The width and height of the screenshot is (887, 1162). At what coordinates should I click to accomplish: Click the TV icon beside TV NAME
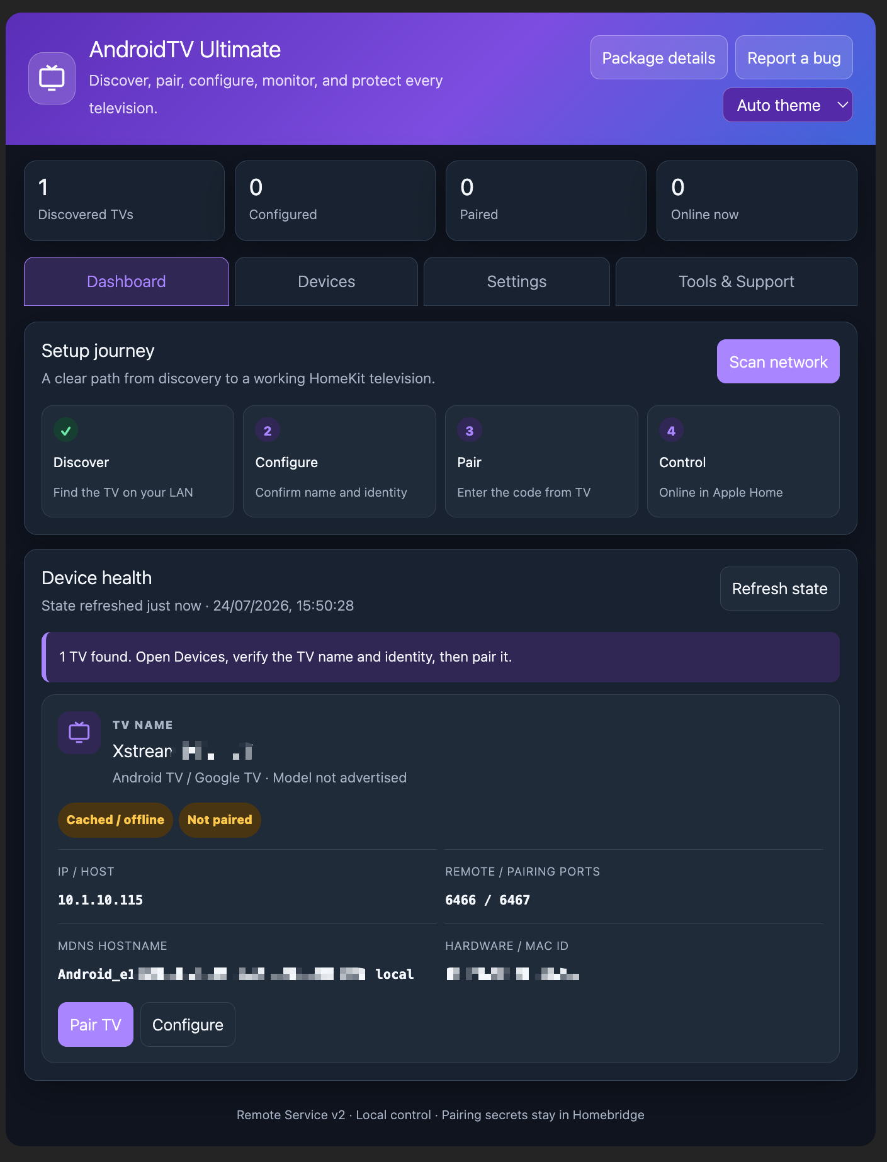[x=79, y=733]
